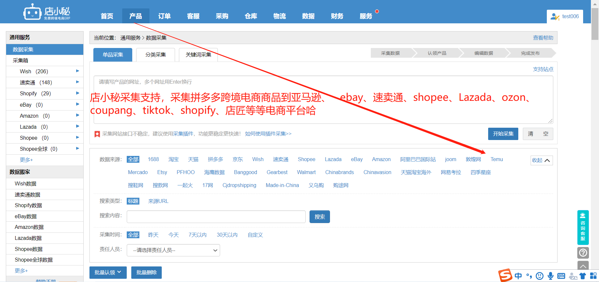Image resolution: width=599 pixels, height=282 pixels.
Task: Select 标题 search type
Action: (x=133, y=201)
